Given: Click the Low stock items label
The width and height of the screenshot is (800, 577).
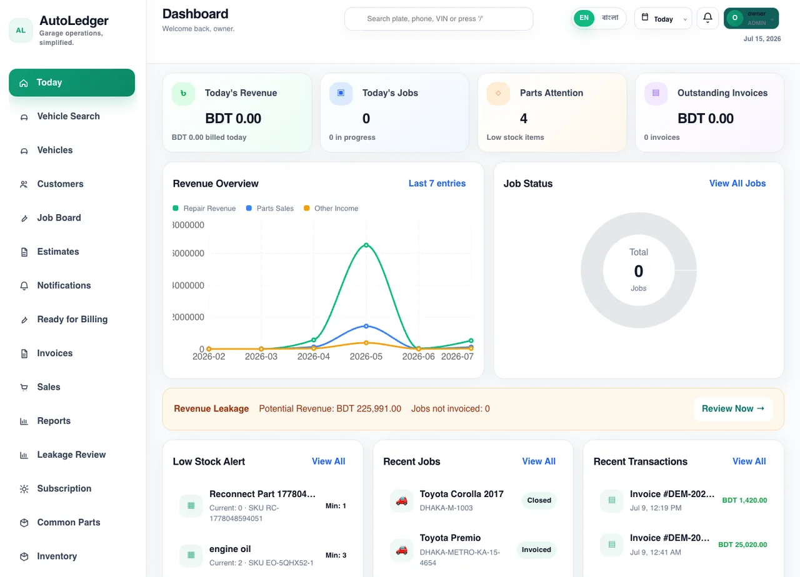Looking at the screenshot, I should coord(516,137).
